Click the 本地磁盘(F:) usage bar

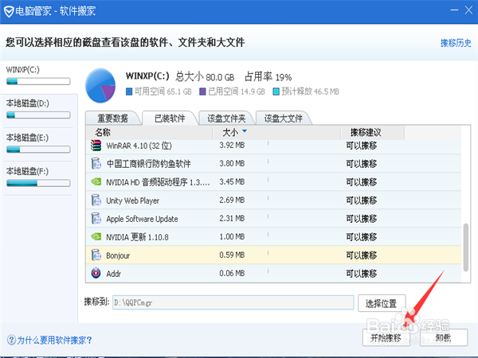click(38, 183)
